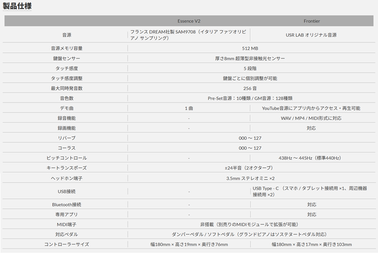This screenshot has height=258, width=378.
Task: Click the SAM9708 sound source cell
Action: [189, 35]
